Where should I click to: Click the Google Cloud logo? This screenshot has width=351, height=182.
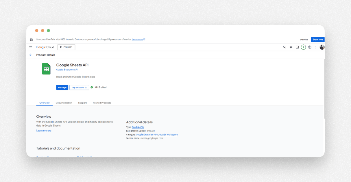tap(45, 47)
